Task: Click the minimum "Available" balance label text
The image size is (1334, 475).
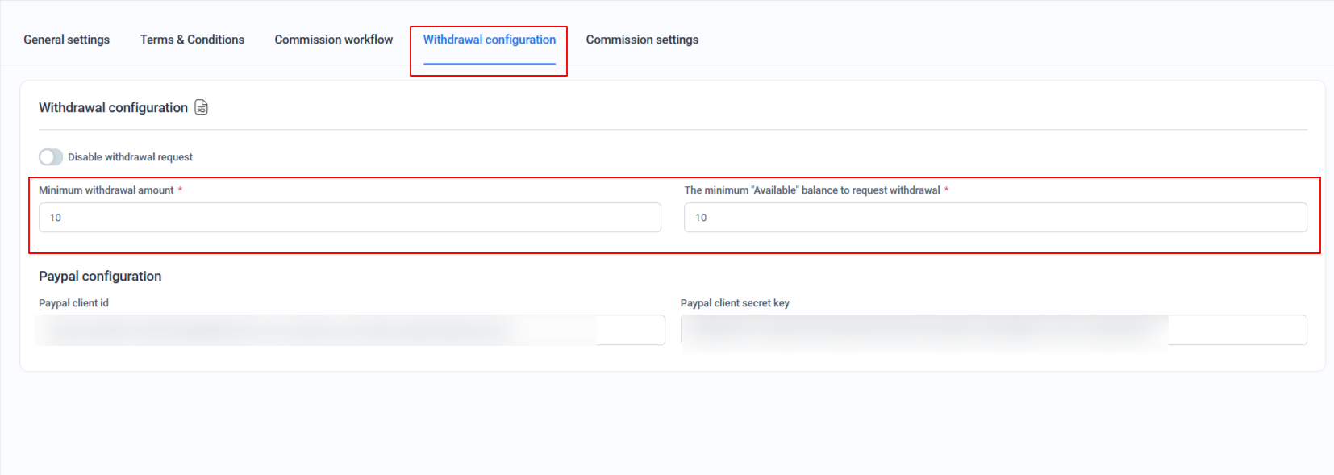Action: click(811, 190)
